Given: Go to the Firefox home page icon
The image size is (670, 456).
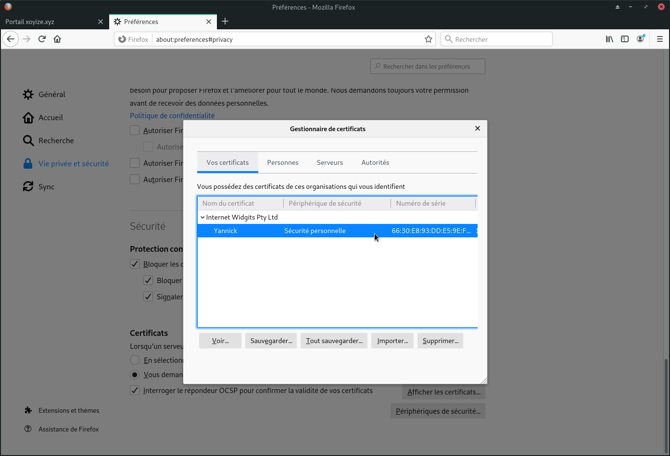Looking at the screenshot, I should [x=57, y=39].
